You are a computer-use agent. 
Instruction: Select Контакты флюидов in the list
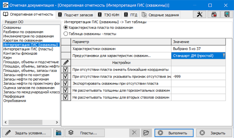[20, 53]
